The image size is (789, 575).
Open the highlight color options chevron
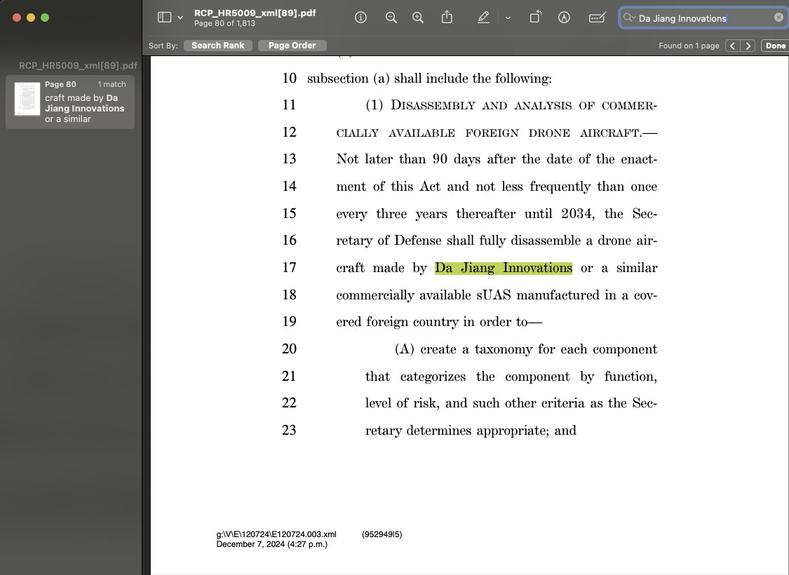[508, 18]
